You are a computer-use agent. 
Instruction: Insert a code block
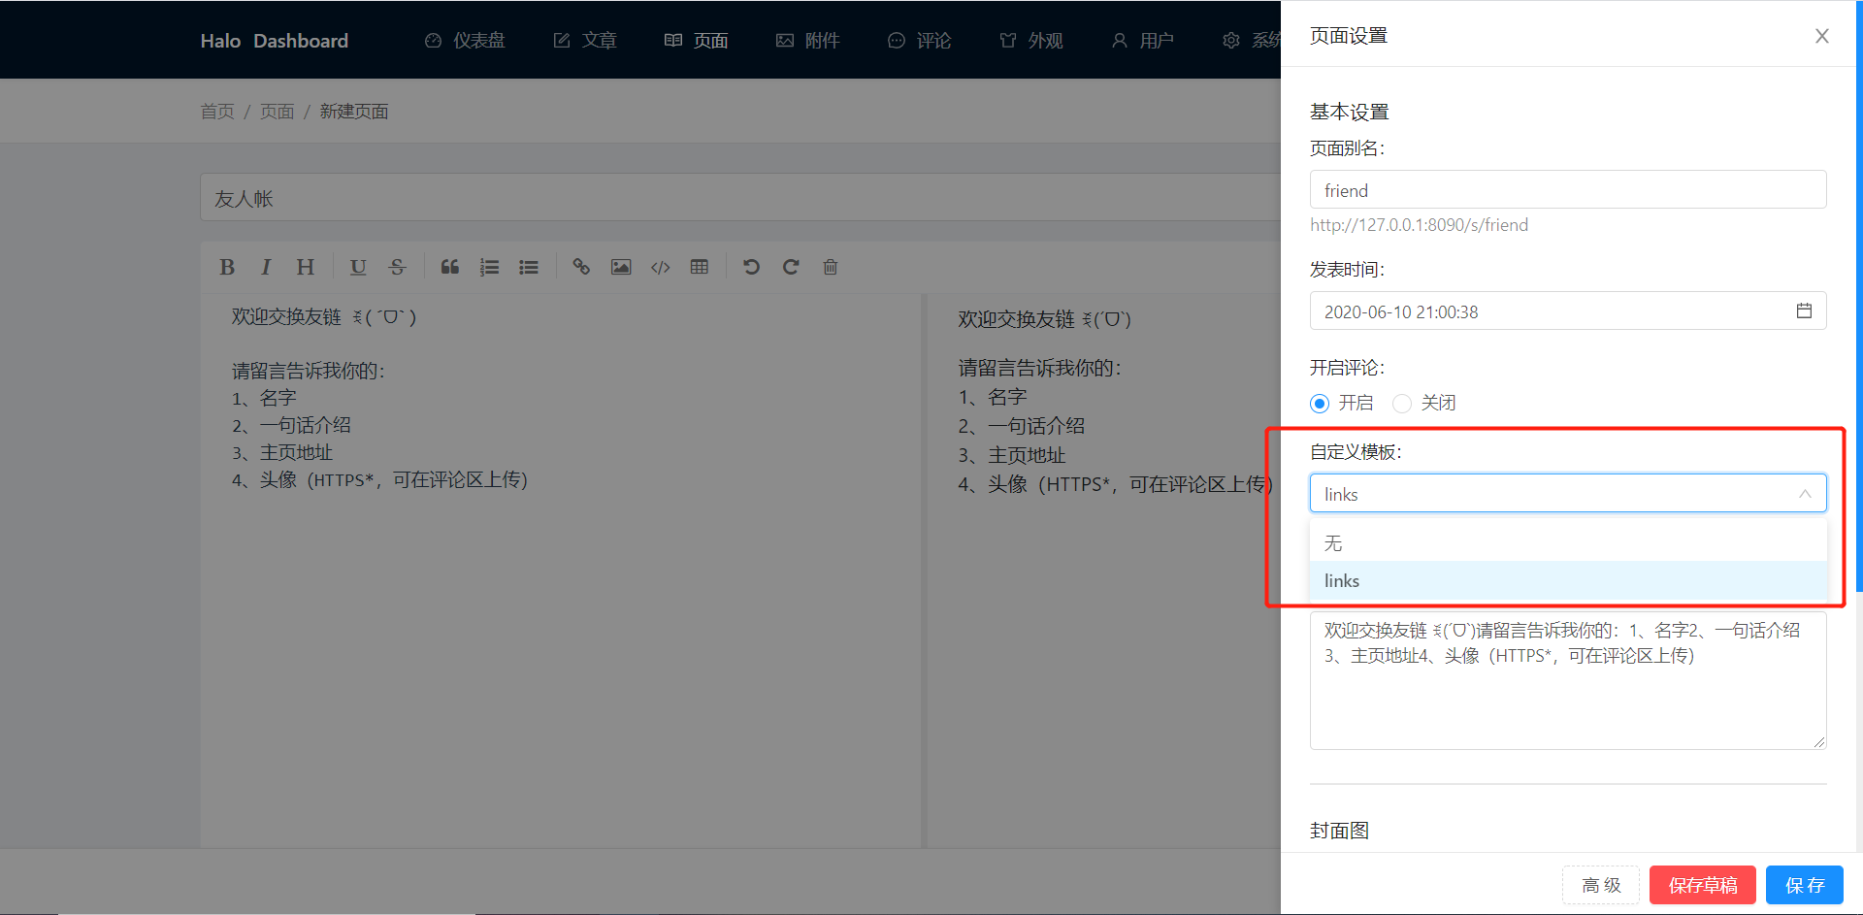point(661,267)
